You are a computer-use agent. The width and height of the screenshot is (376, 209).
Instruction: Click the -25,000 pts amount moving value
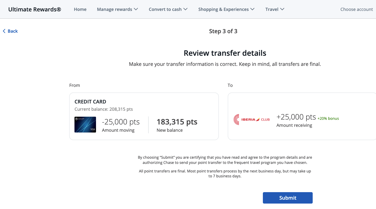121,122
